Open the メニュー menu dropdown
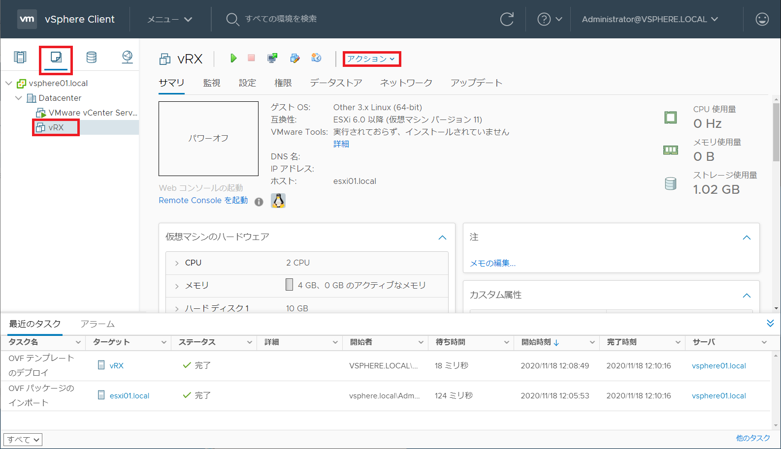The image size is (781, 449). [x=169, y=19]
